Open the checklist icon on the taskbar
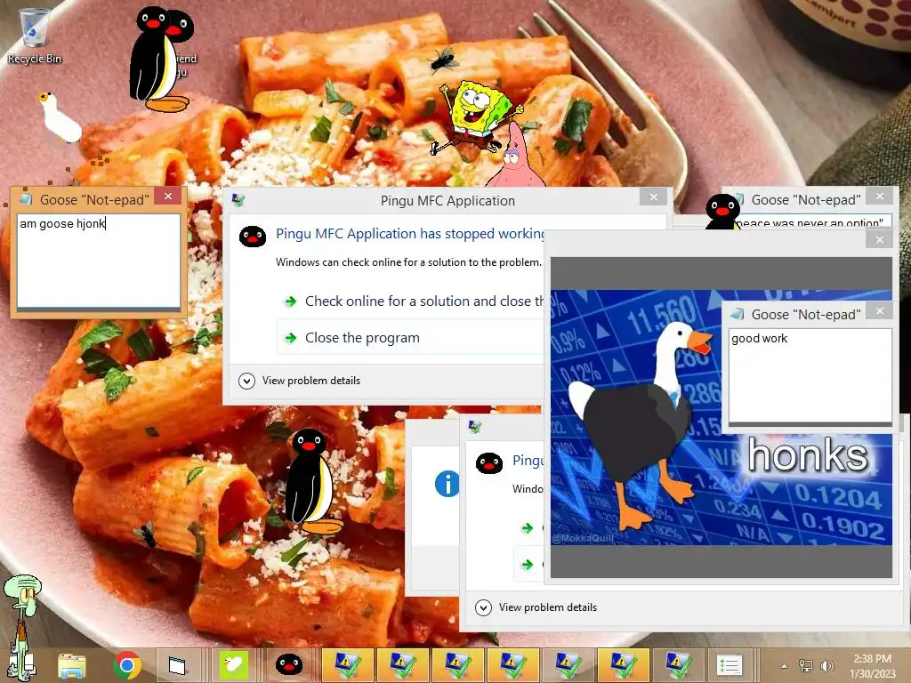The width and height of the screenshot is (911, 683). [x=729, y=665]
